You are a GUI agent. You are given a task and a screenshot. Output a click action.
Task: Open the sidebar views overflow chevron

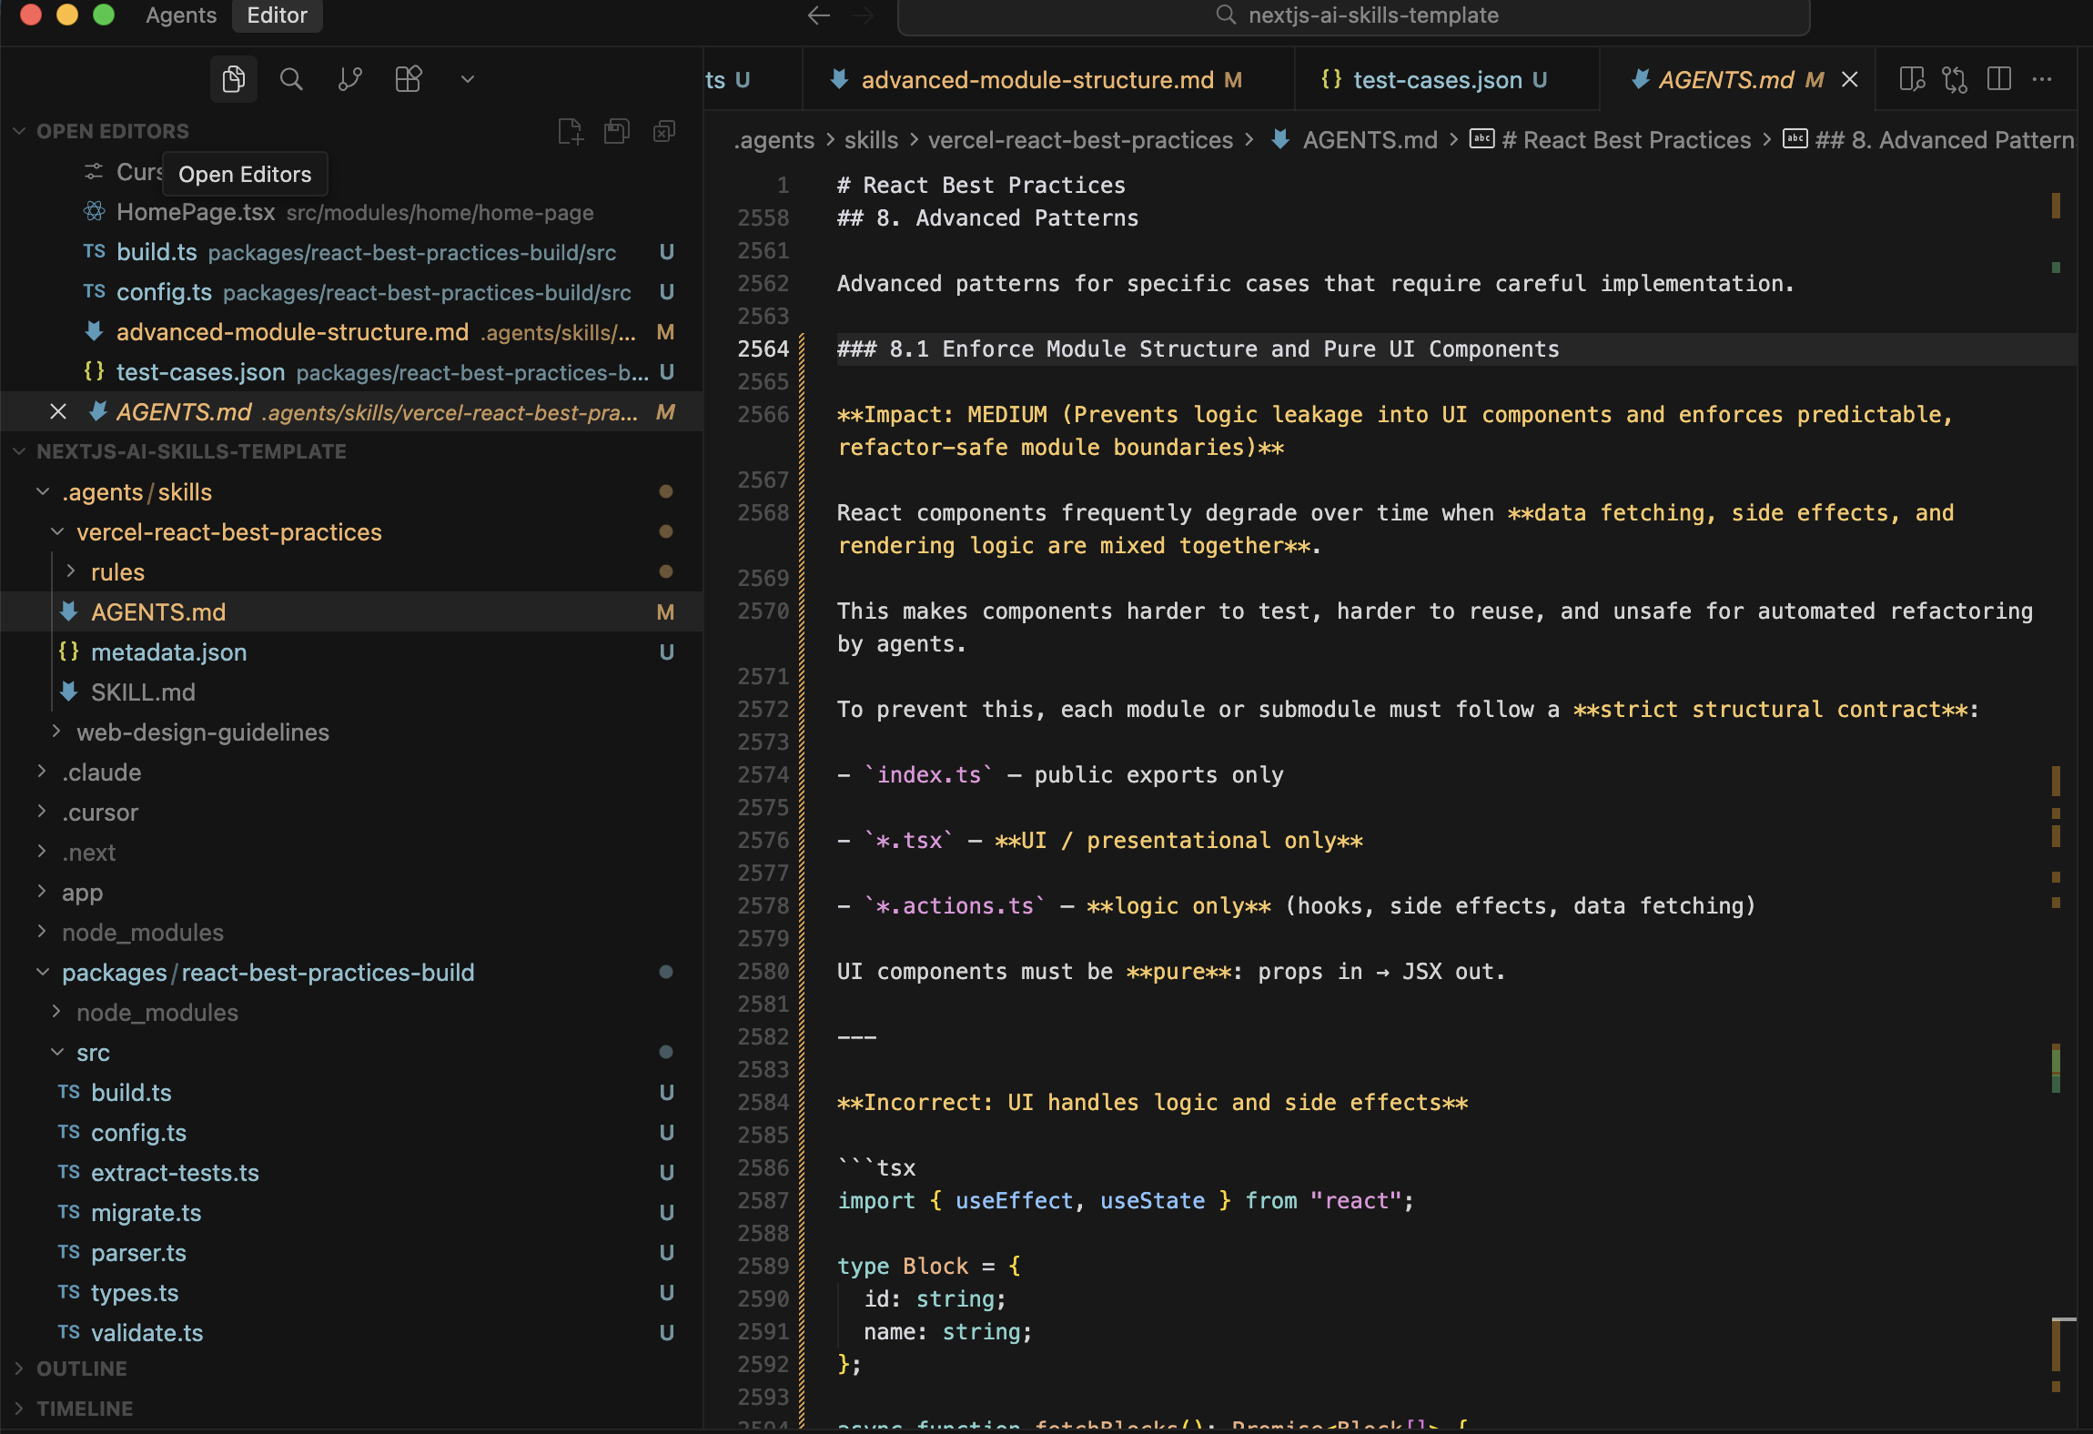point(468,79)
